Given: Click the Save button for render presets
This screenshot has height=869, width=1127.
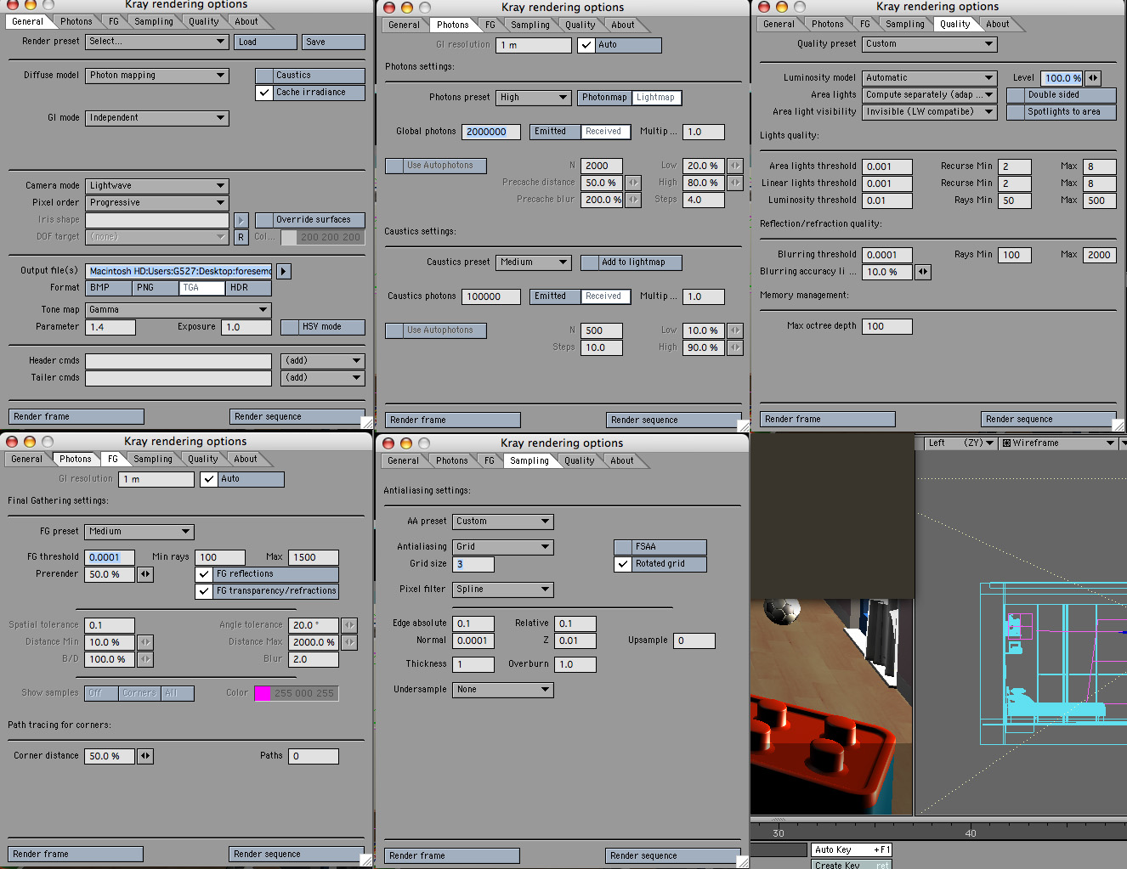Looking at the screenshot, I should pyautogui.click(x=334, y=42).
